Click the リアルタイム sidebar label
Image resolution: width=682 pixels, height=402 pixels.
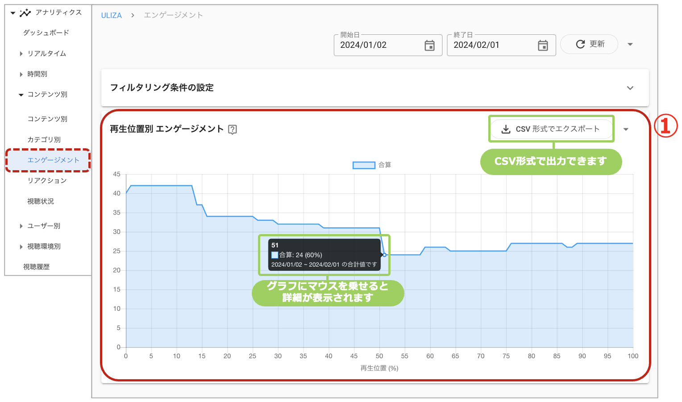47,54
